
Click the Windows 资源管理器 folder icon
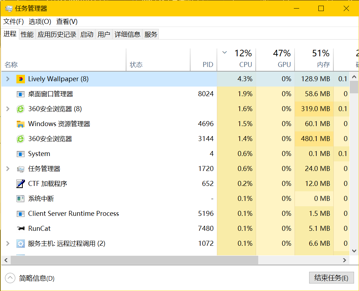coord(21,124)
